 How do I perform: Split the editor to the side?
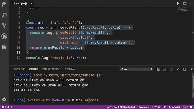coord(185,3)
